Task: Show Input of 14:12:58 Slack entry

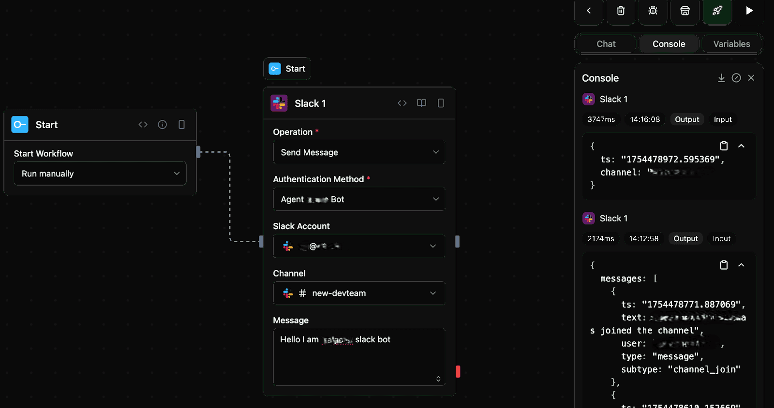Action: 721,239
